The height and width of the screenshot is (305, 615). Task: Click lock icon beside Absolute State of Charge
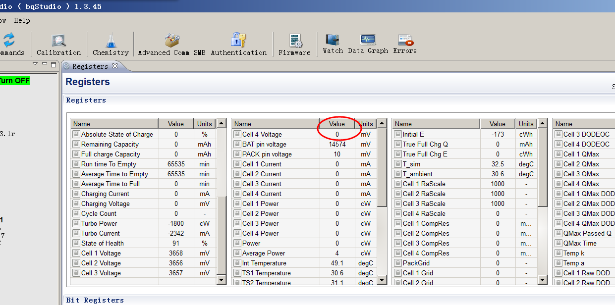pyautogui.click(x=76, y=134)
